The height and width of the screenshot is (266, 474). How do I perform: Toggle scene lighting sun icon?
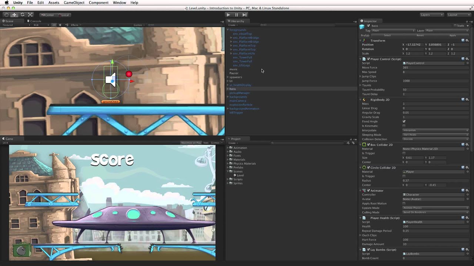pos(60,25)
